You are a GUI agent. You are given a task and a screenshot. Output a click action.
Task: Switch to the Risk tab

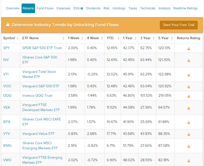tap(106, 8)
